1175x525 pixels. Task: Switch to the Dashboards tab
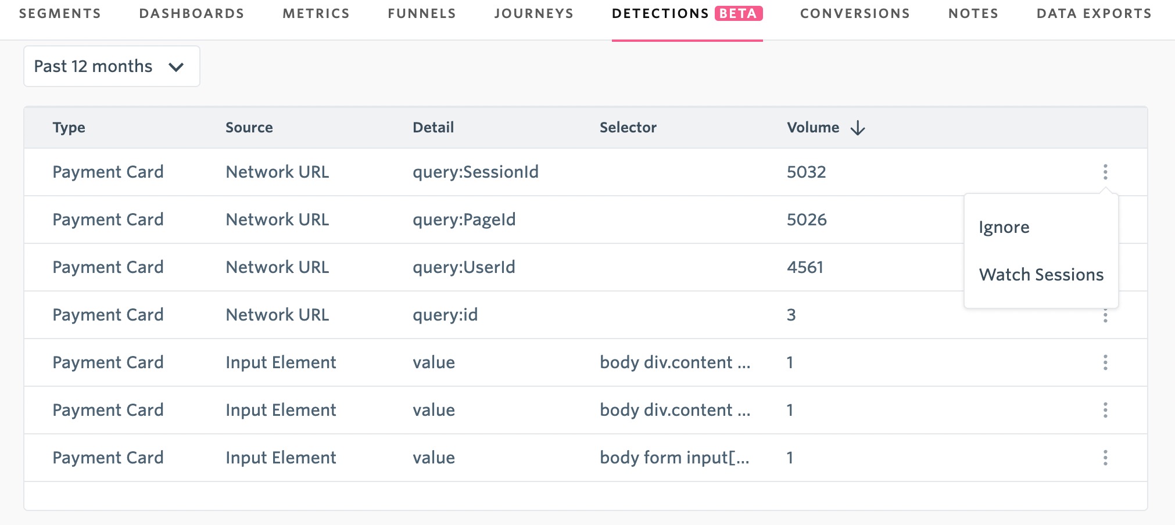192,13
